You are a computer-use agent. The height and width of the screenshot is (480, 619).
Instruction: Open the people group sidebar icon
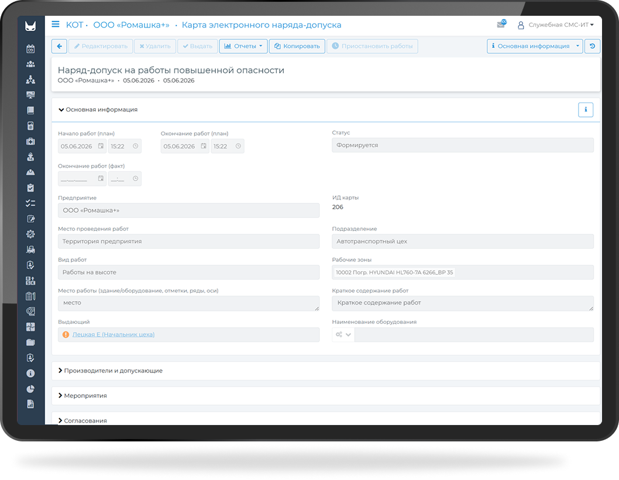click(30, 64)
